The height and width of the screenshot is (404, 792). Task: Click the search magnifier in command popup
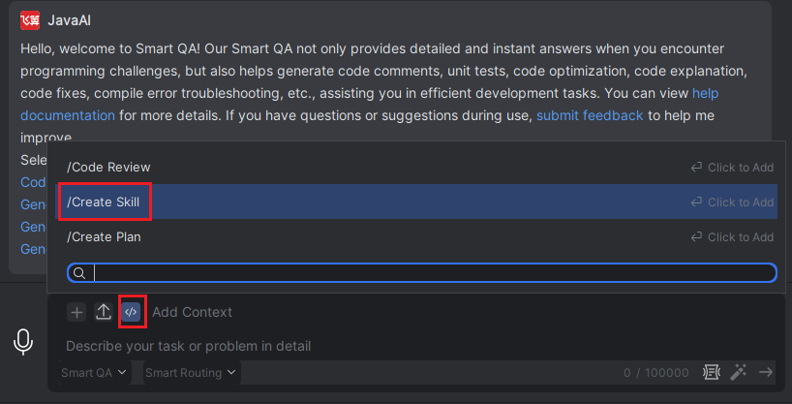[x=79, y=273]
